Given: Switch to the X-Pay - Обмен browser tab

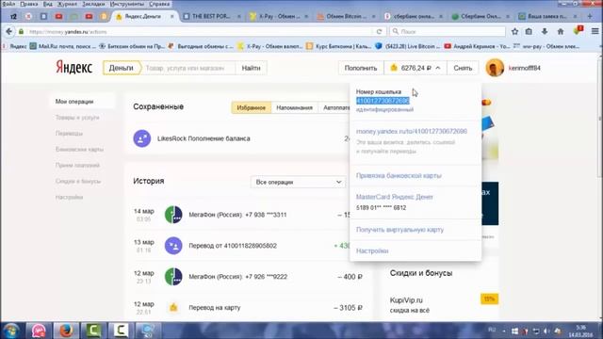Looking at the screenshot, I should pos(279,16).
